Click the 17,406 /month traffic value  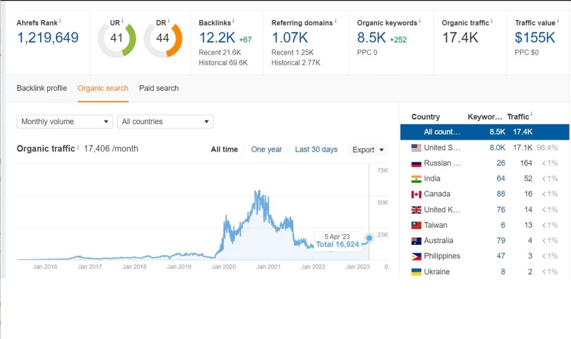[111, 148]
